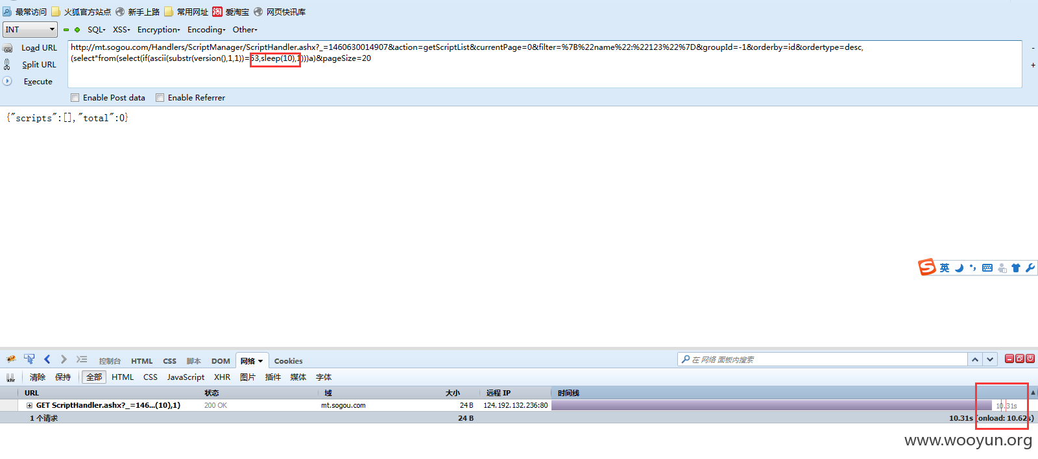Find previous match with up chevron
This screenshot has width=1038, height=459.
[x=975, y=359]
